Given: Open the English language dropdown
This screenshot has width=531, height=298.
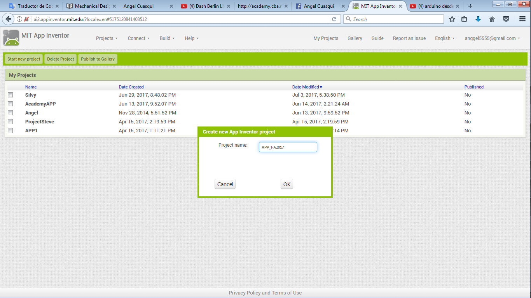Looking at the screenshot, I should 445,38.
